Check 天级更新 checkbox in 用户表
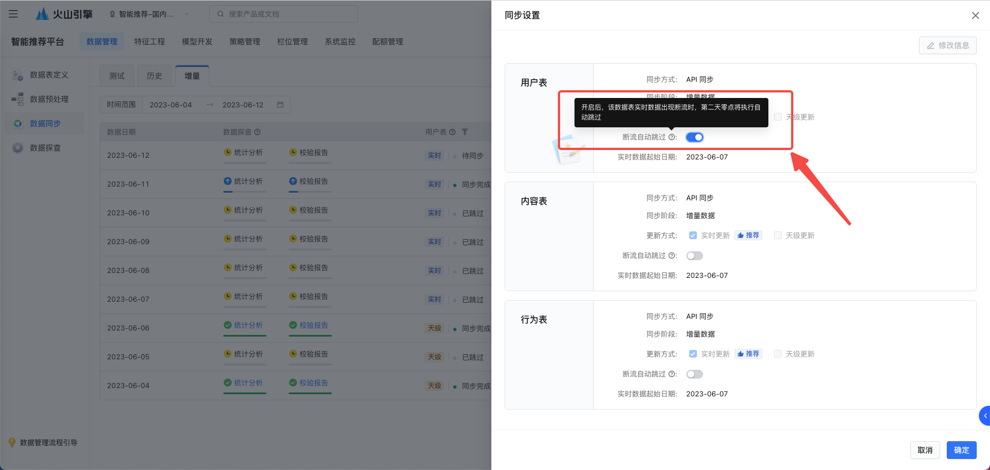Image resolution: width=990 pixels, height=470 pixels. pyautogui.click(x=778, y=117)
